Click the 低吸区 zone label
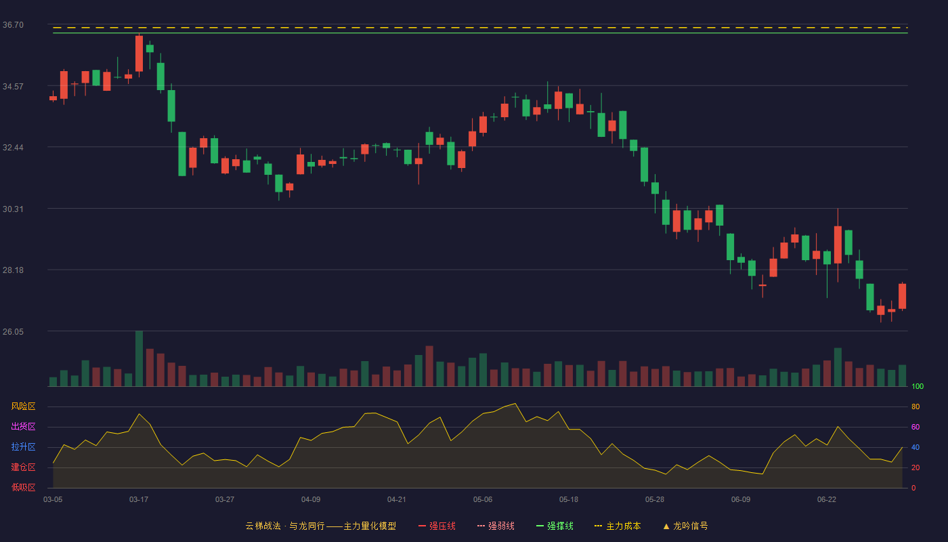948x542 pixels. click(23, 488)
